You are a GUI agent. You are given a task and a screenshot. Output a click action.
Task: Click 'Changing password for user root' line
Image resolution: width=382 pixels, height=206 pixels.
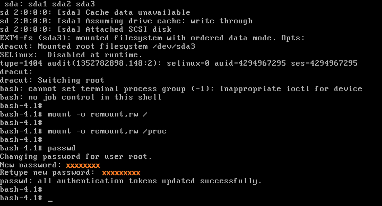click(76, 157)
